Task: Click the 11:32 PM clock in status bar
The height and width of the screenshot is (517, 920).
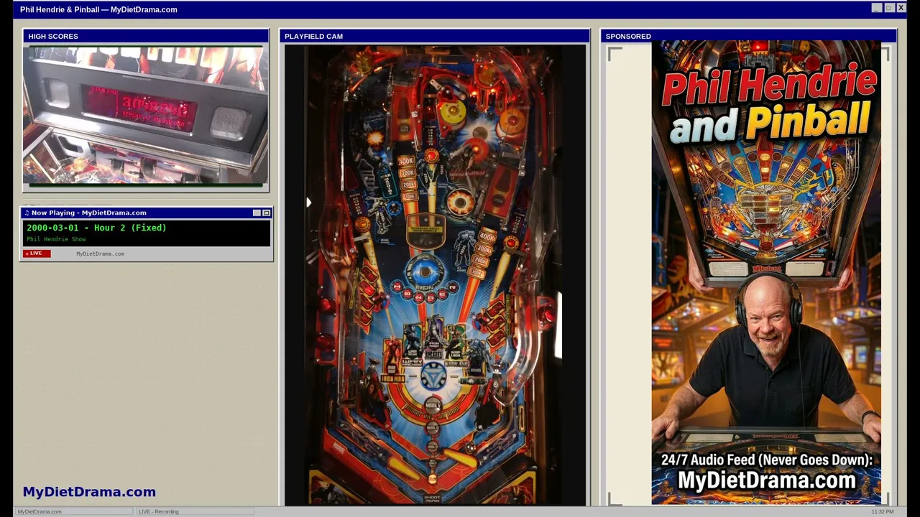Action: (882, 511)
